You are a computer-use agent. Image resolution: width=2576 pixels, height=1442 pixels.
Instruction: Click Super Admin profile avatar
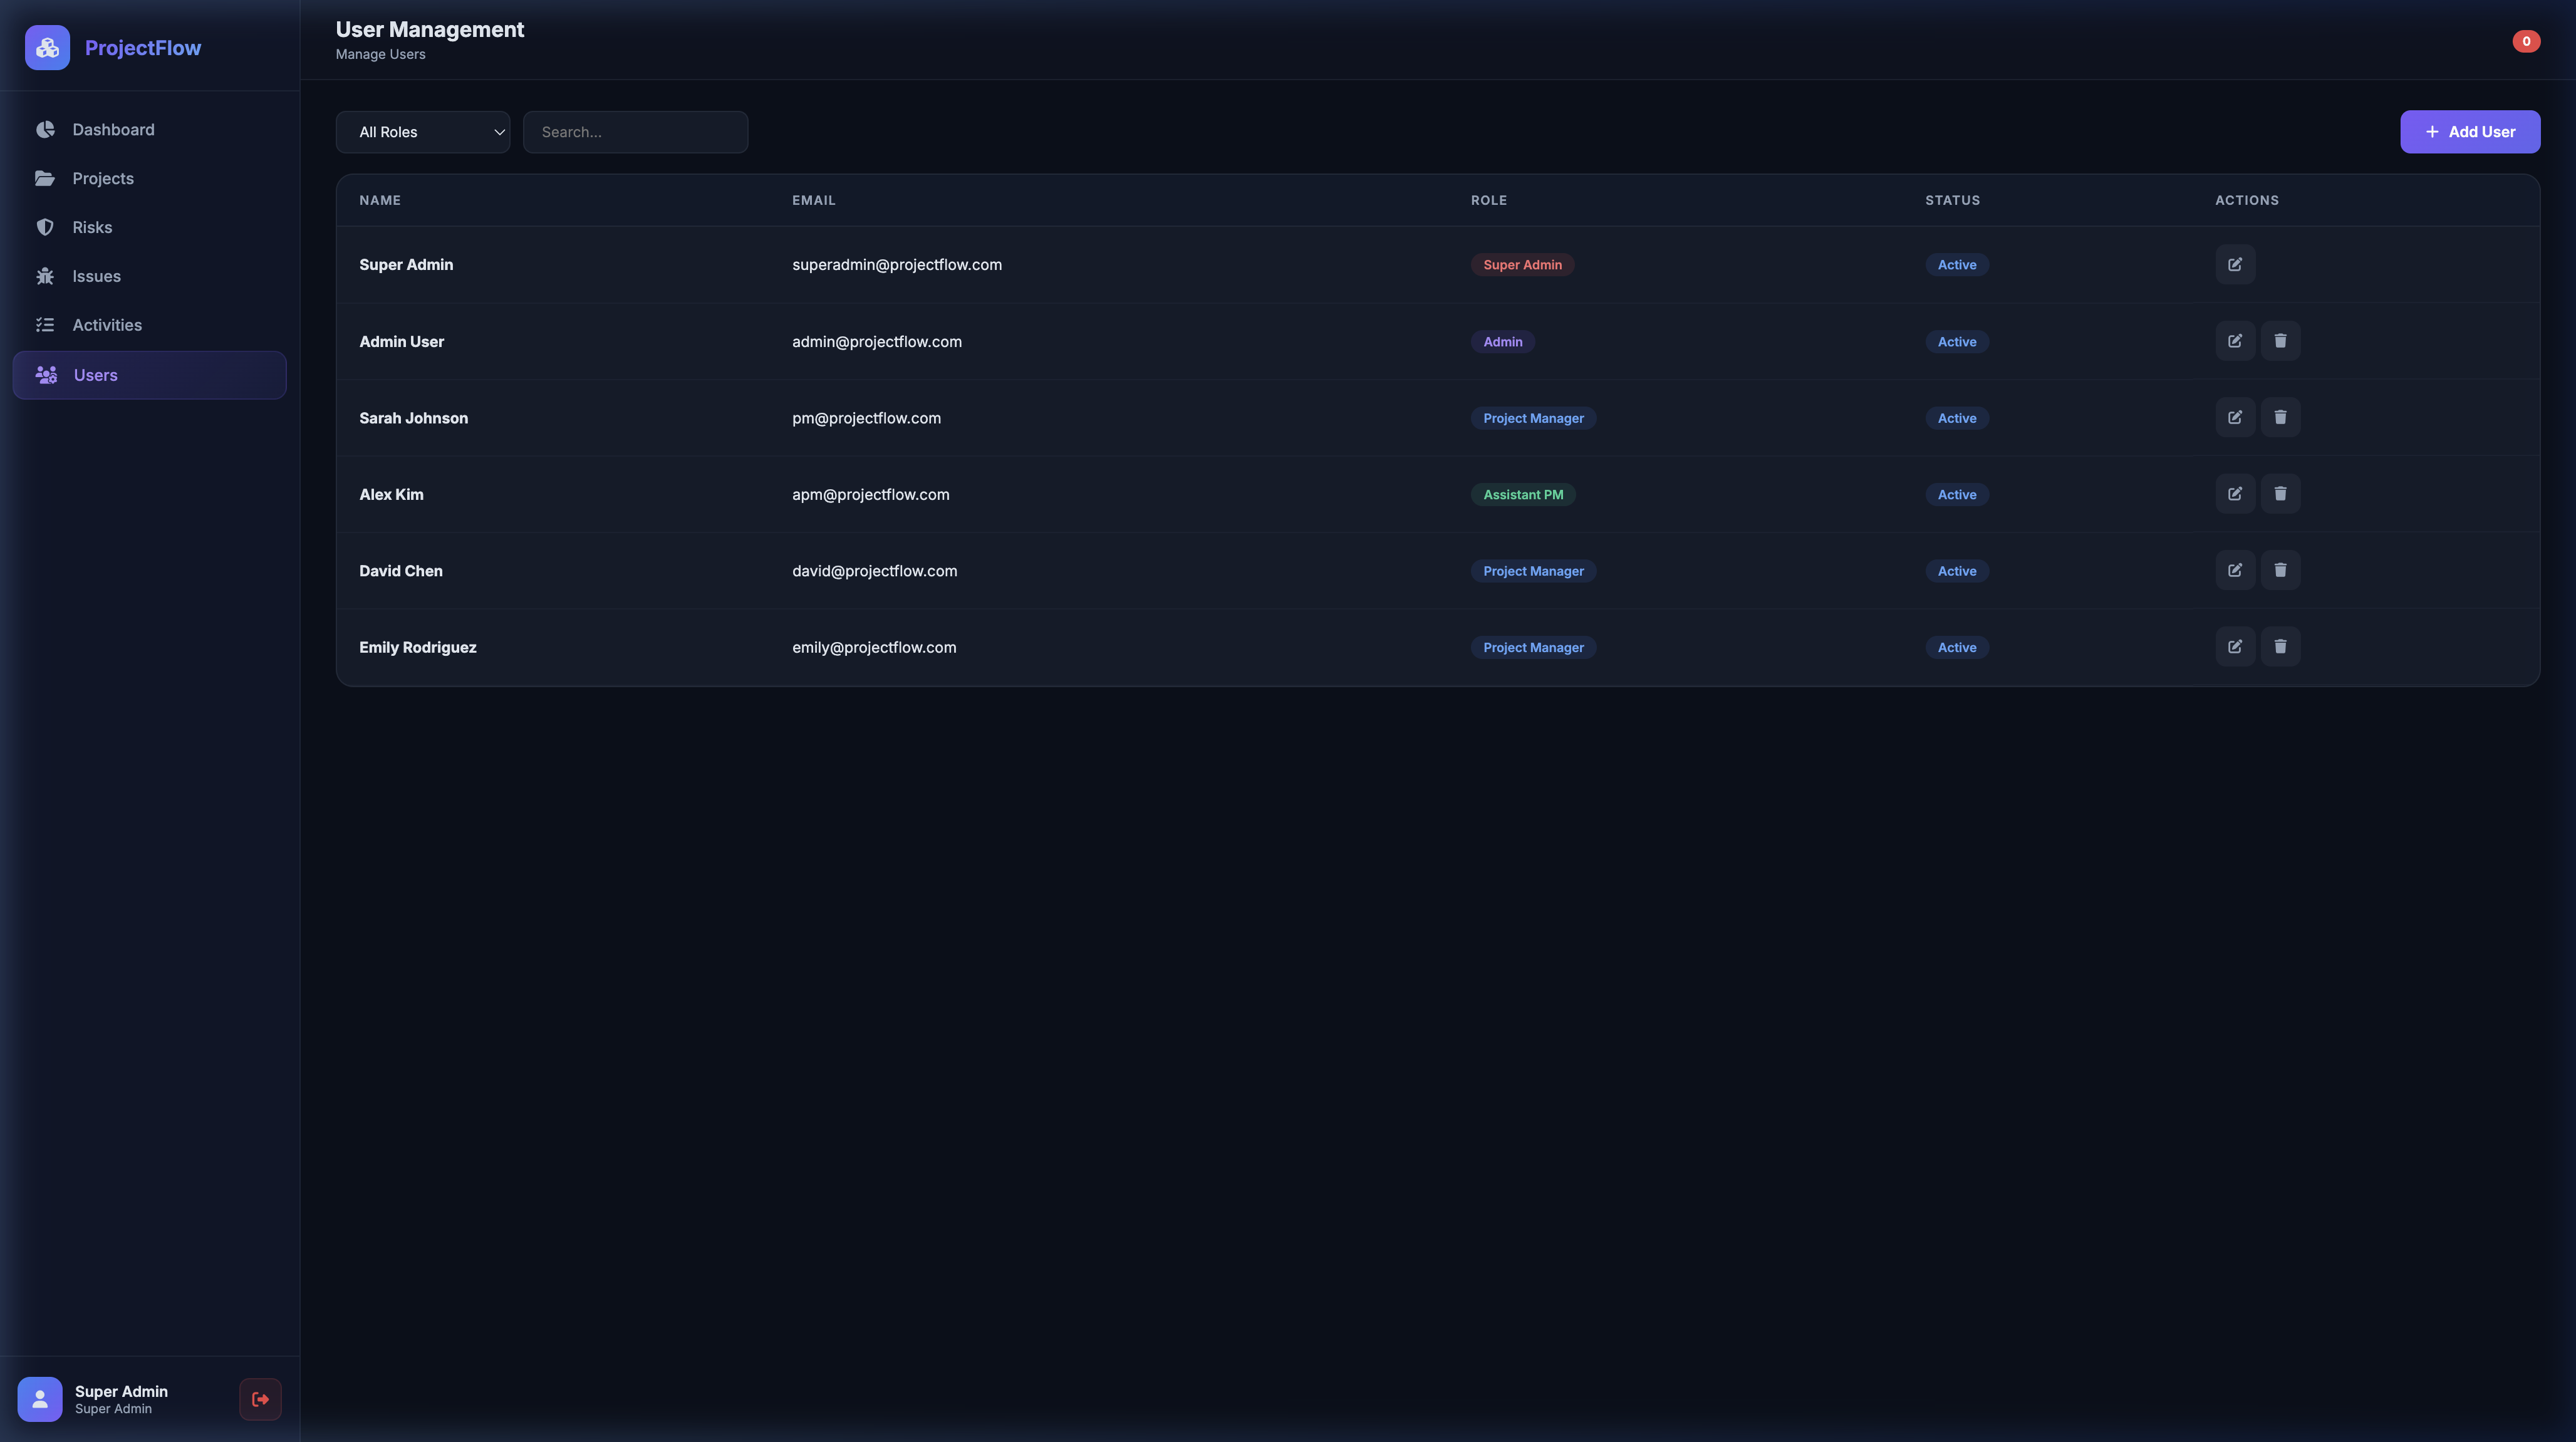(x=40, y=1399)
